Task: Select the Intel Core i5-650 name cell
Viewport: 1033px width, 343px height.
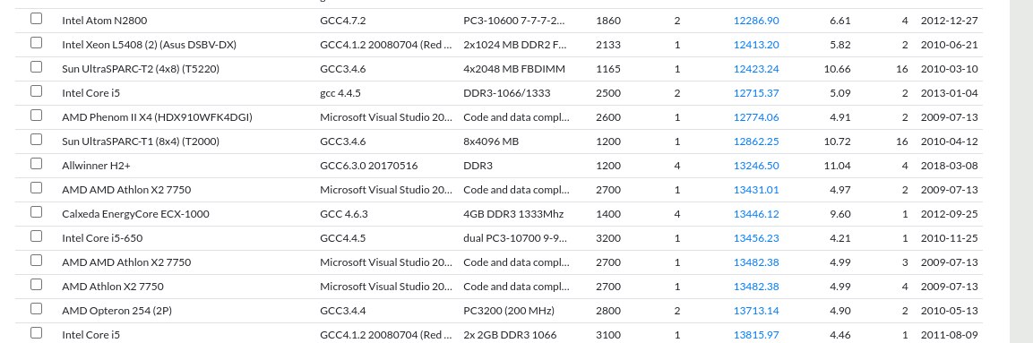Action: point(102,238)
